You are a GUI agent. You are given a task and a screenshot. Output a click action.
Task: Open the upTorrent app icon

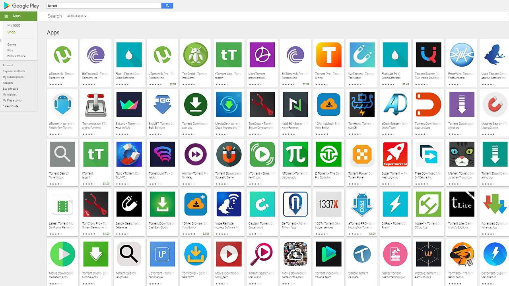pos(162,254)
